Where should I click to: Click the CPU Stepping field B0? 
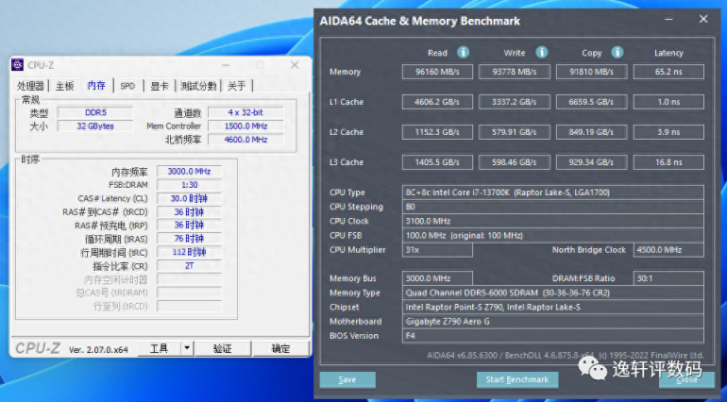pos(552,207)
